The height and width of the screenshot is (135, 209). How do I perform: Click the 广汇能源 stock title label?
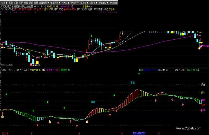[5, 6]
